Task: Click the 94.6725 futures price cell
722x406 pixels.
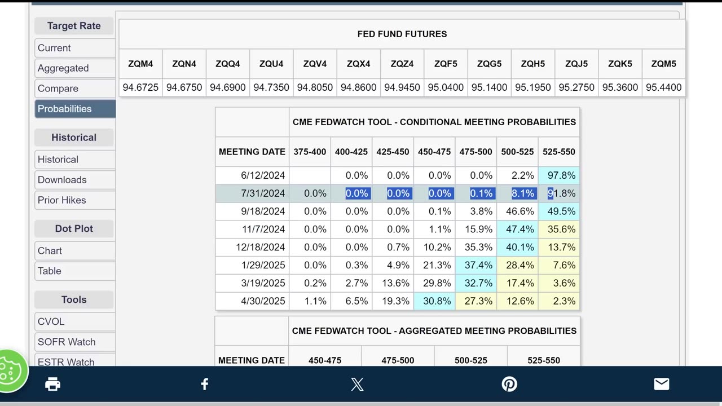Action: point(140,87)
